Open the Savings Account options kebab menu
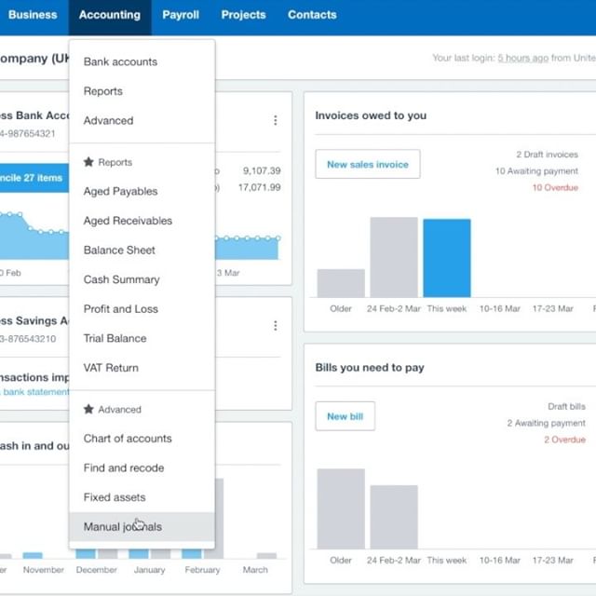 tap(276, 325)
